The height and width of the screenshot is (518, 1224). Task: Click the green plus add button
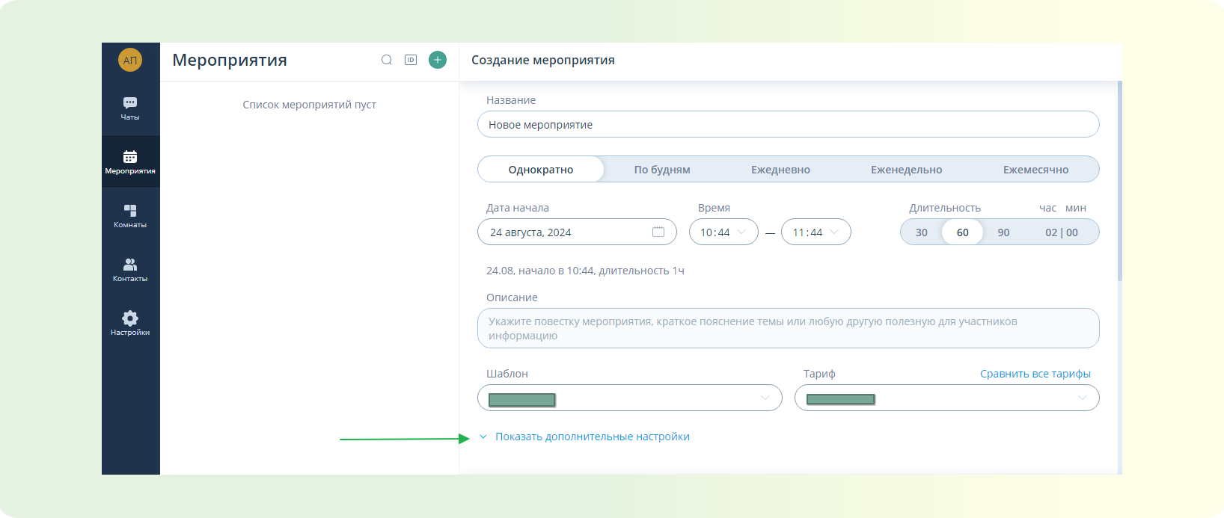(438, 60)
